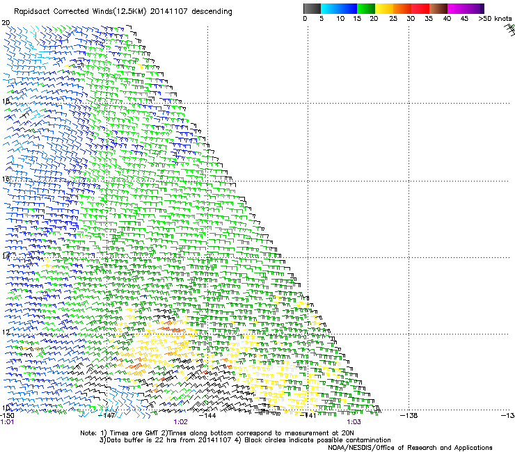Click the latitude label '18' on left axis
This screenshot has width=515, height=452.
[6, 101]
